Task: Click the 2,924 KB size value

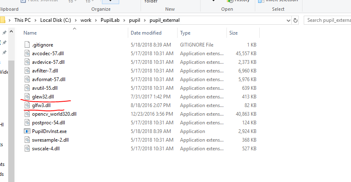Action: [247, 131]
